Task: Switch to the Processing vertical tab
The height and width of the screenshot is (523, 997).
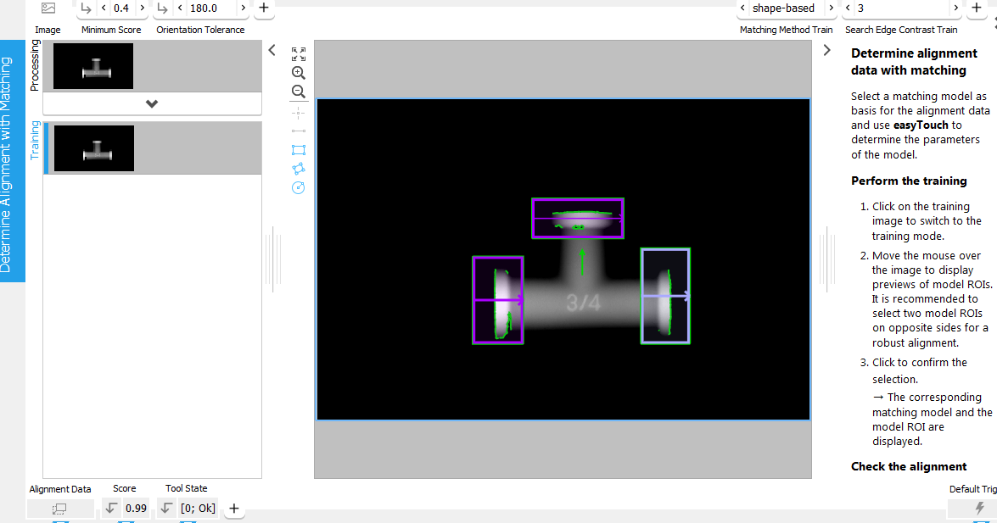Action: (35, 65)
